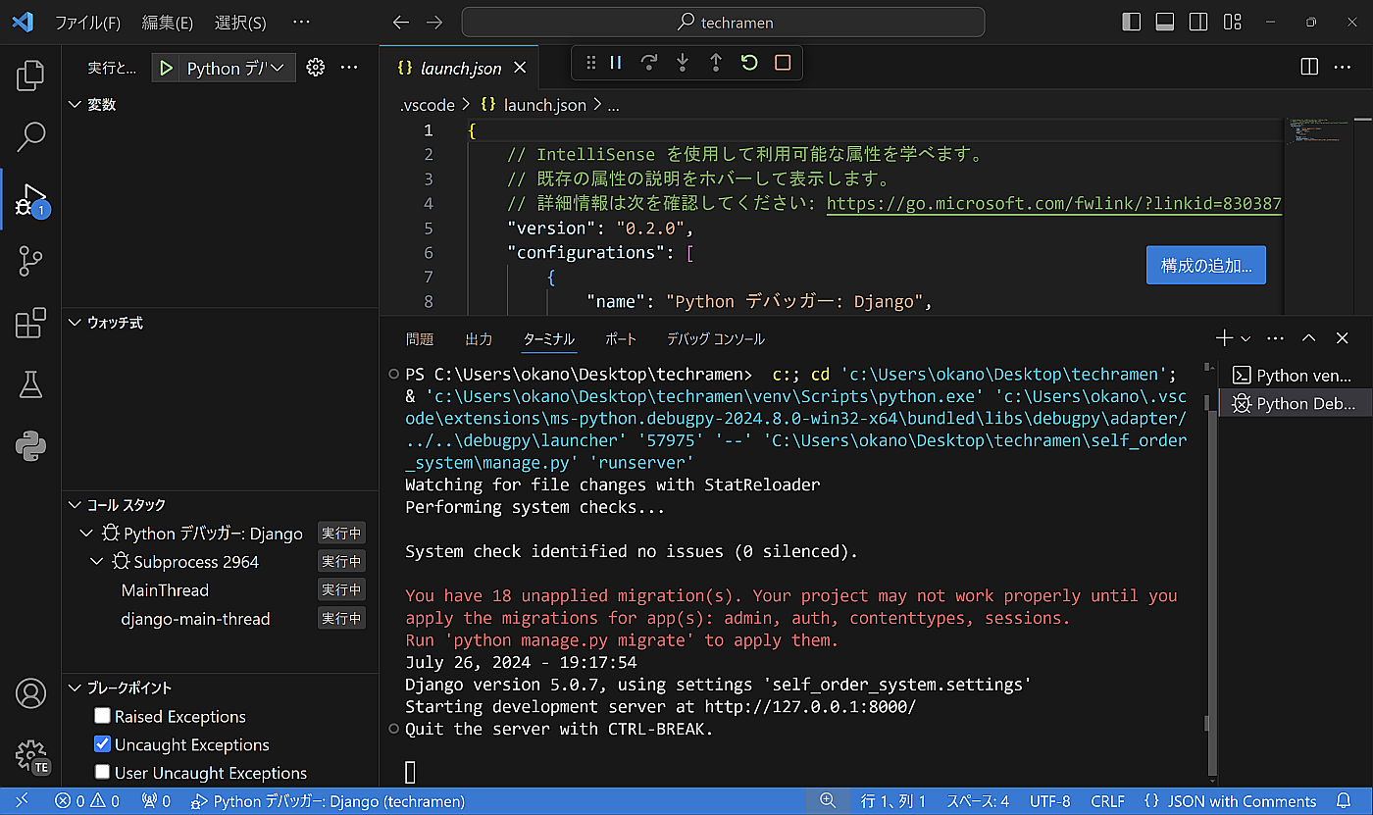Collapse the 変数 section
Image resolution: width=1373 pixels, height=815 pixels.
(75, 105)
